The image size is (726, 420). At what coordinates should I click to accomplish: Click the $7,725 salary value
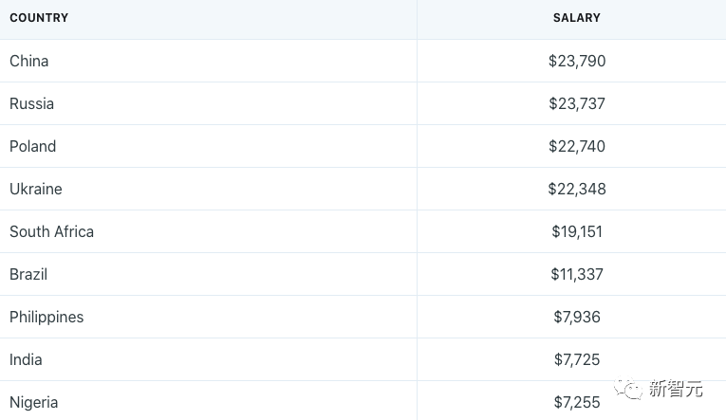577,359
